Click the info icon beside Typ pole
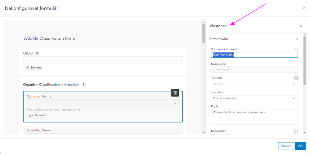 coord(296,78)
